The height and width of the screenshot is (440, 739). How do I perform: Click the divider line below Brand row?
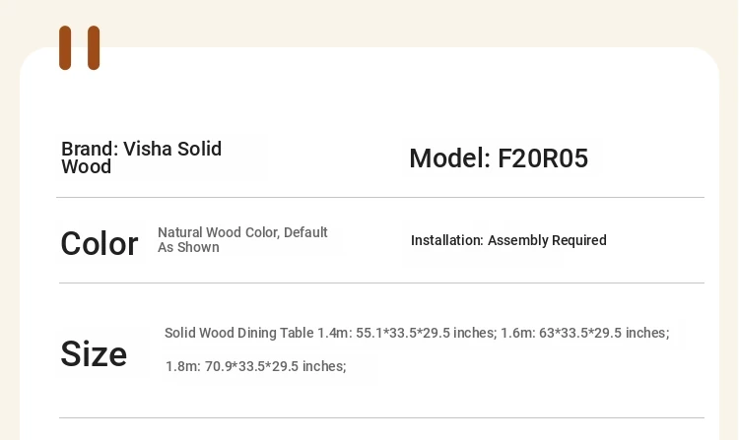click(x=380, y=197)
